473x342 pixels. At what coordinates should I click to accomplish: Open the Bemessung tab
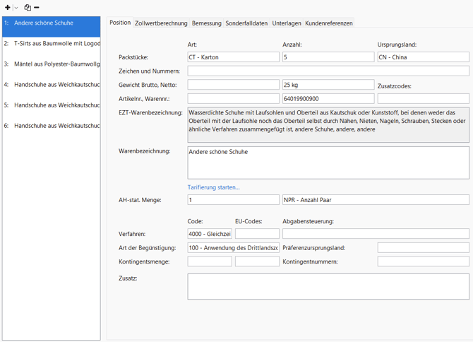click(x=207, y=23)
